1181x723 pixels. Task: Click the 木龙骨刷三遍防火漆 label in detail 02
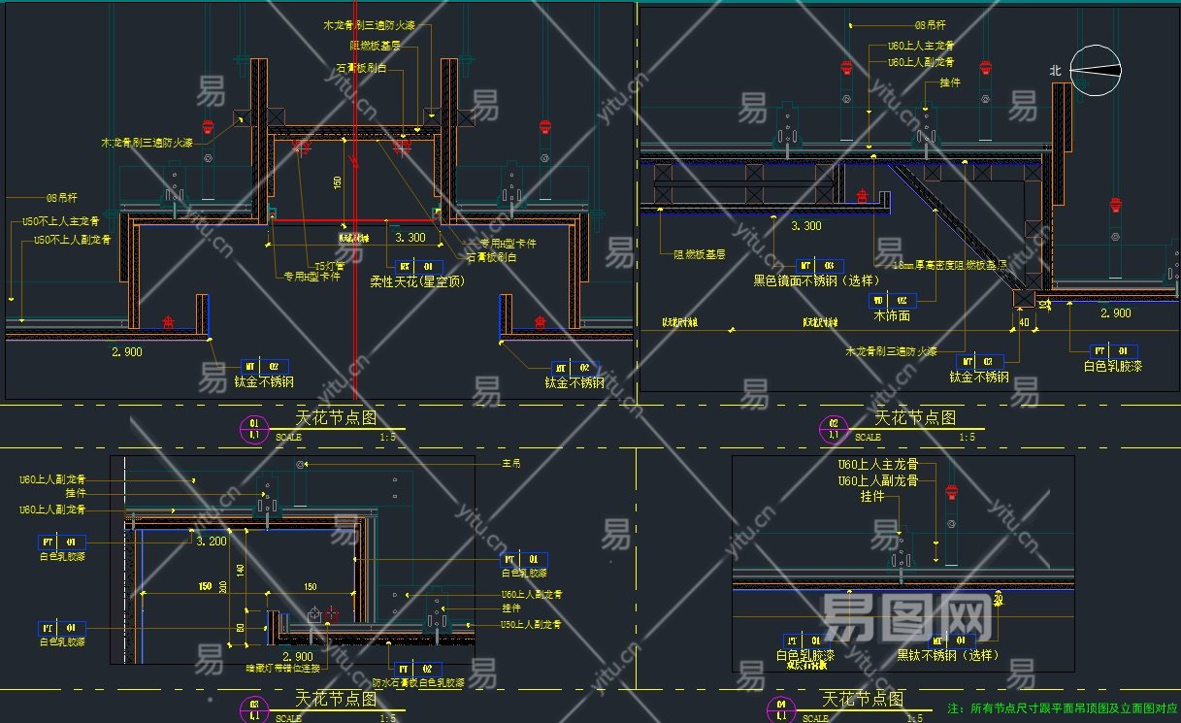click(892, 351)
